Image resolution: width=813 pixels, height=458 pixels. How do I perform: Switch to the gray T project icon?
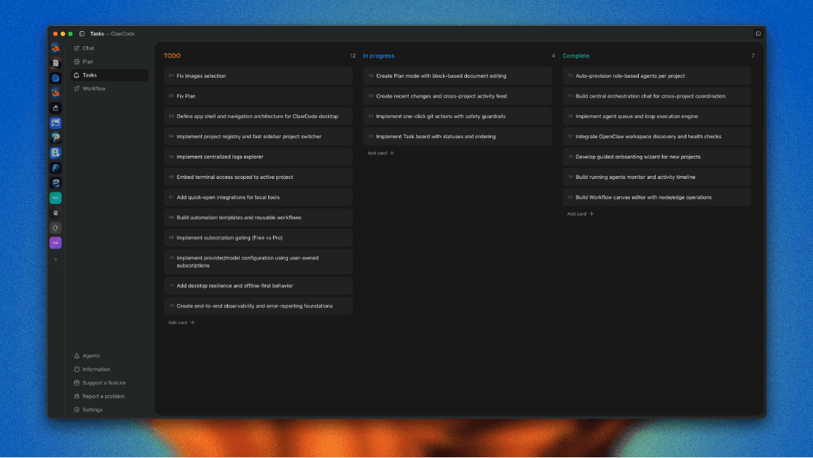(x=56, y=228)
